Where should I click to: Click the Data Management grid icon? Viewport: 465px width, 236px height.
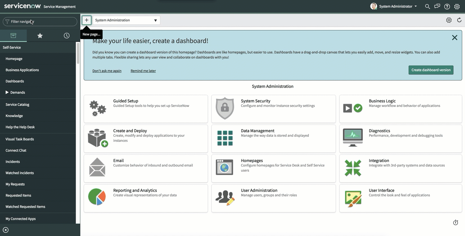225,138
